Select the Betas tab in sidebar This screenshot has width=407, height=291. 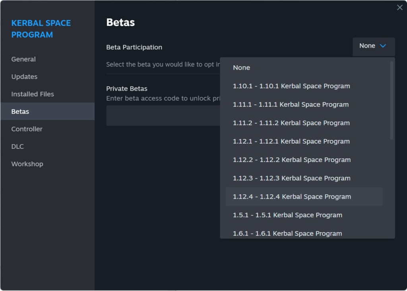coord(48,111)
